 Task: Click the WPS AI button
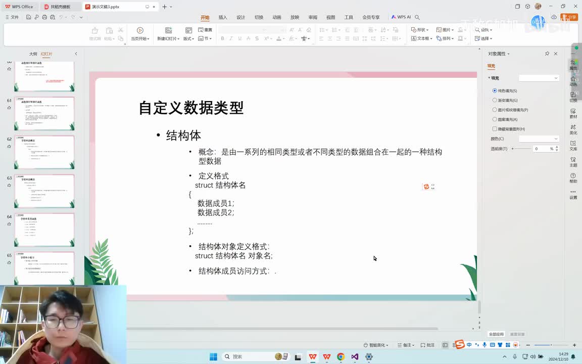(401, 17)
